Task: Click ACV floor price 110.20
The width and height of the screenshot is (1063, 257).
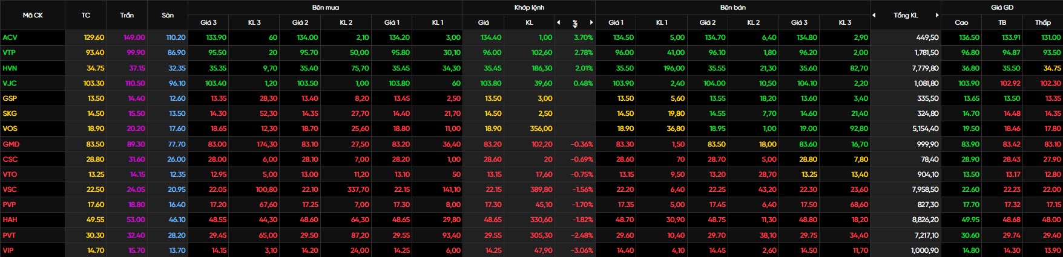Action: [x=176, y=37]
